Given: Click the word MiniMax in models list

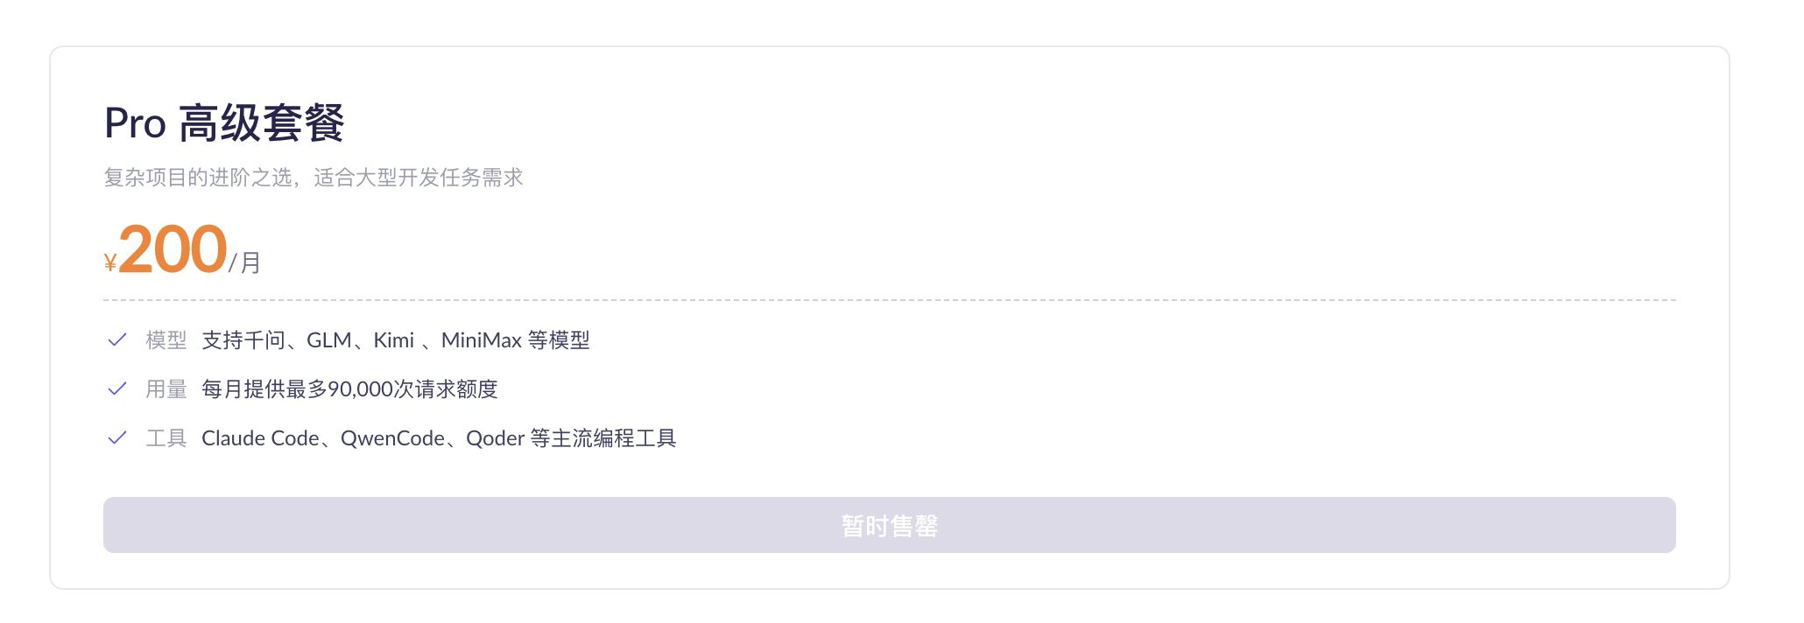Looking at the screenshot, I should tap(481, 339).
